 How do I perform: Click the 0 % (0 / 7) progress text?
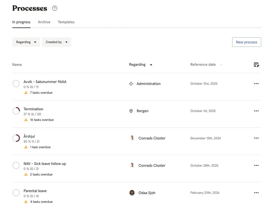coord(31,87)
